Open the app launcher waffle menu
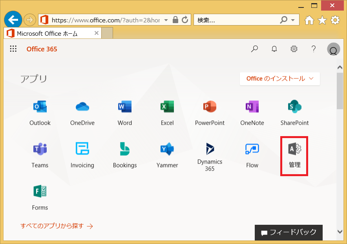This screenshot has height=244, width=347. click(x=13, y=49)
